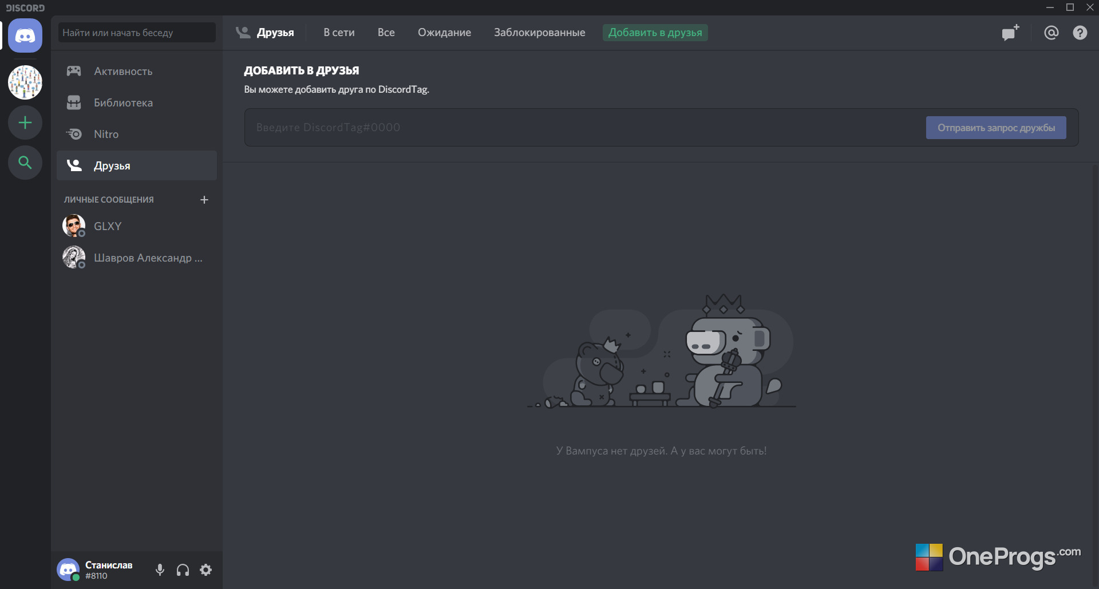The image size is (1099, 589).
Task: Close the Discord window
Action: [x=1090, y=7]
